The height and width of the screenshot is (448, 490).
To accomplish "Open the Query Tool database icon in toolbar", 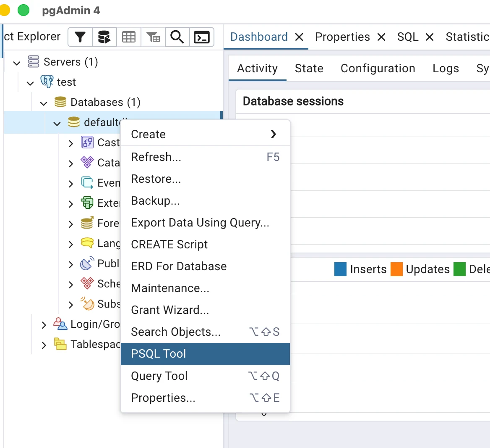I will 104,37.
